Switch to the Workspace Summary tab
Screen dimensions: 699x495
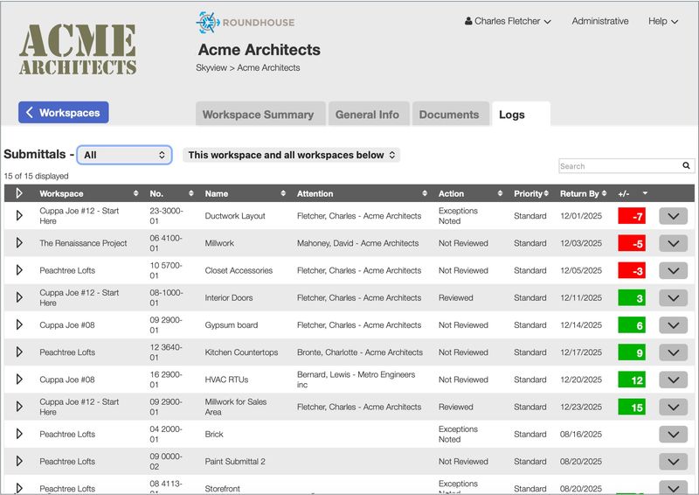coord(260,115)
